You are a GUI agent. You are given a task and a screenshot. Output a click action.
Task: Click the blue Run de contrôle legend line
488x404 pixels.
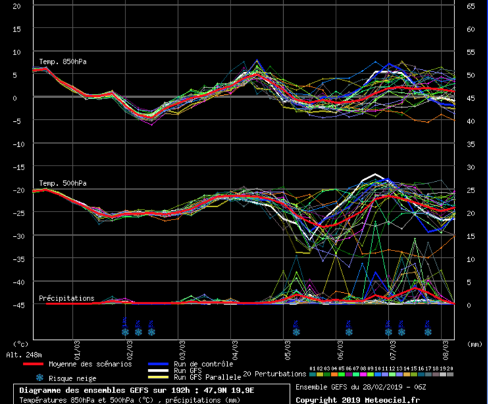pos(157,364)
